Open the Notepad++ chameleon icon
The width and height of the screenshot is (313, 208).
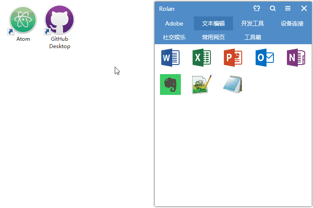202,84
